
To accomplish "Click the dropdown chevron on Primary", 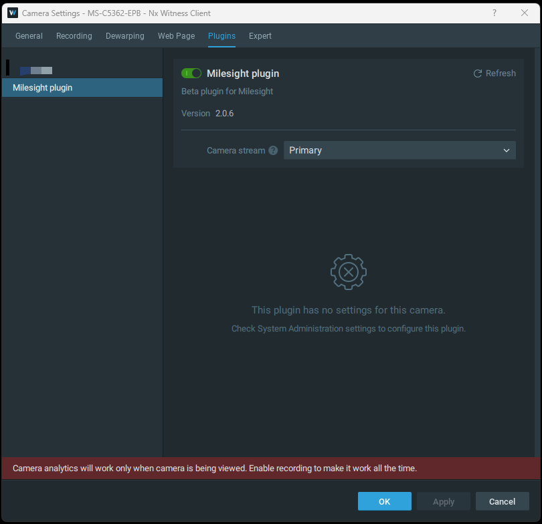I will [x=507, y=150].
